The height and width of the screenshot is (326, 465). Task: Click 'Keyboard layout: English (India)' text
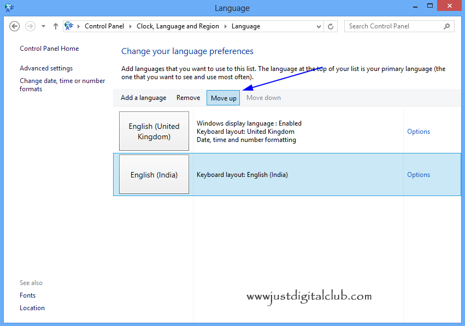242,175
